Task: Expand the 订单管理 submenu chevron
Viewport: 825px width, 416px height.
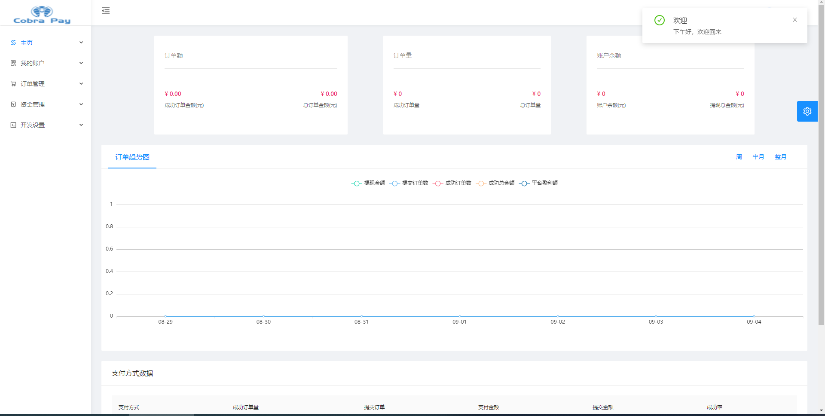Action: coord(81,84)
